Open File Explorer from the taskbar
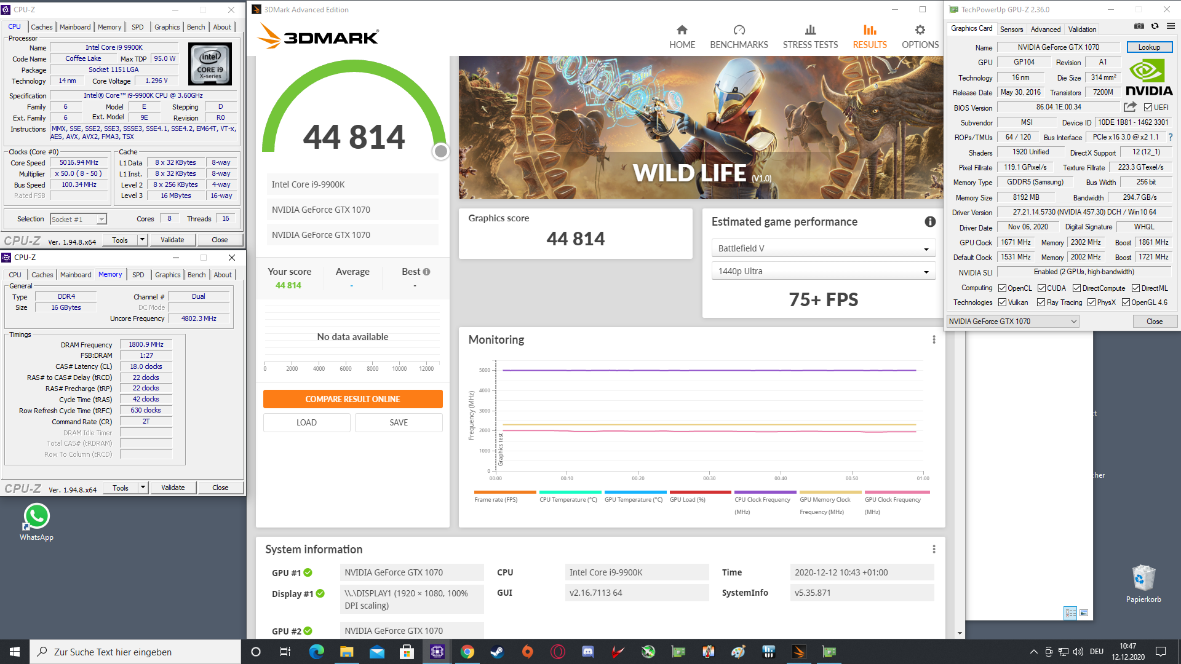The width and height of the screenshot is (1181, 664). (347, 652)
